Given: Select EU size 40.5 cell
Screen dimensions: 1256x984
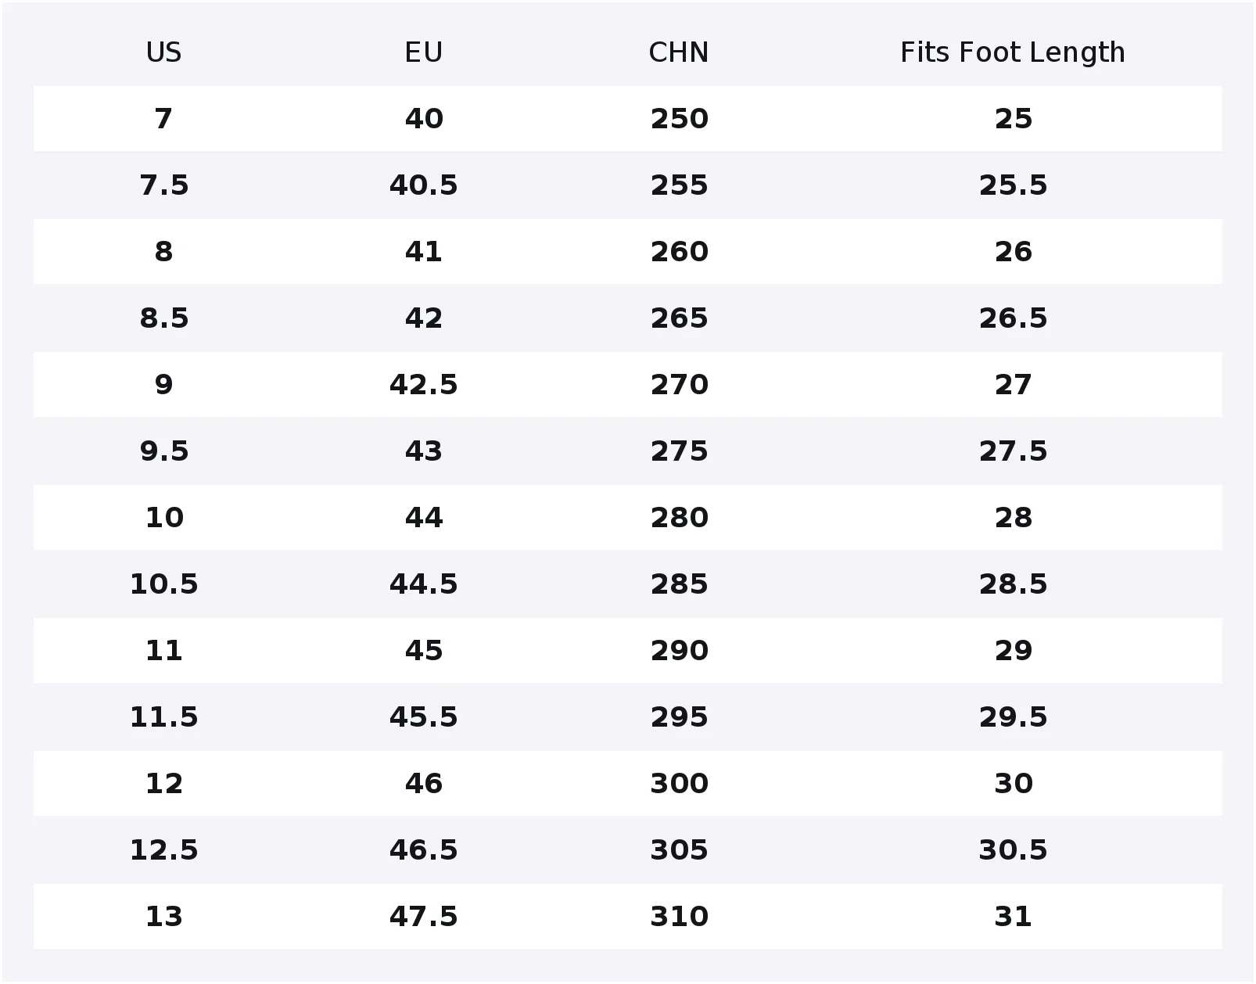Looking at the screenshot, I should [424, 185].
